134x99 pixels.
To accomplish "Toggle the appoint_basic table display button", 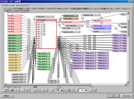I will (x=77, y=15).
